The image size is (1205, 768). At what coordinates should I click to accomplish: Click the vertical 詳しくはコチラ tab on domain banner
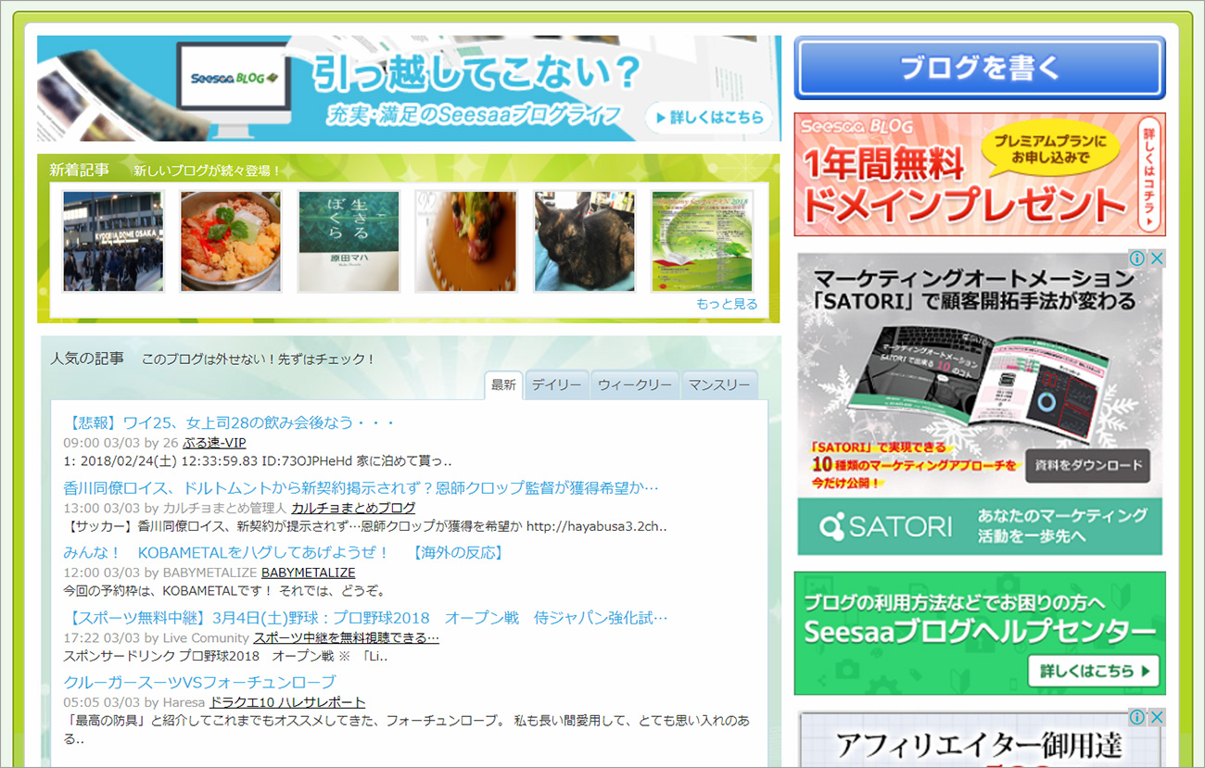pos(1150,174)
